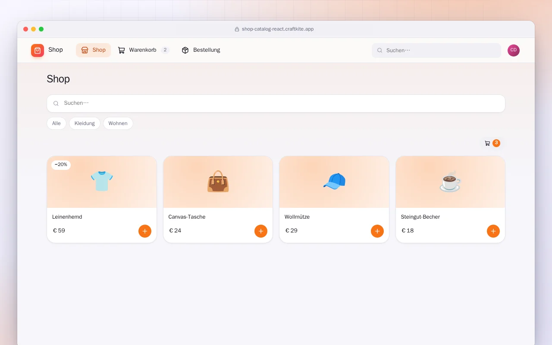Add Steingut-Becher to cart with plus

pos(493,231)
